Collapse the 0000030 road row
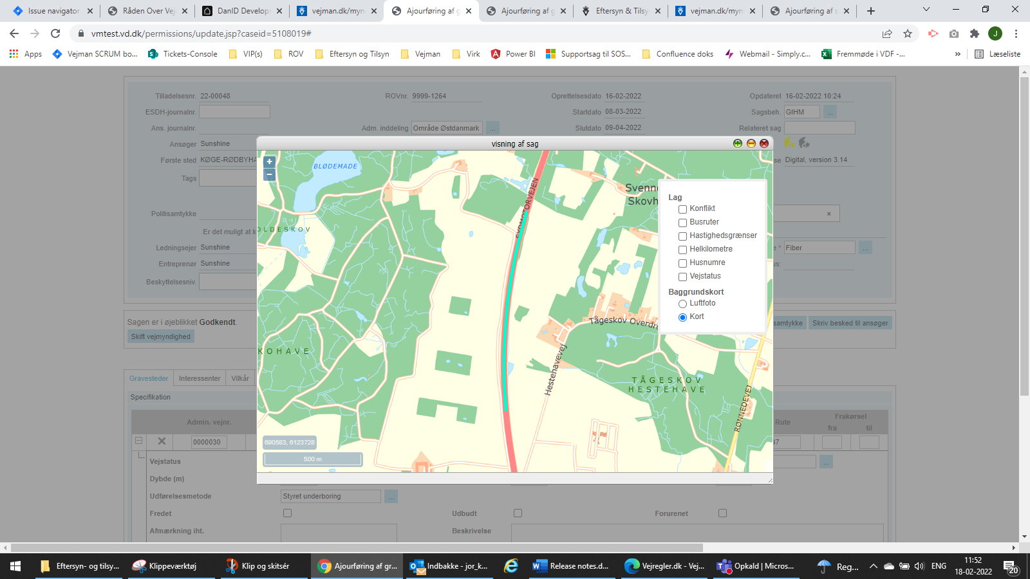The height and width of the screenshot is (579, 1030). pos(138,441)
